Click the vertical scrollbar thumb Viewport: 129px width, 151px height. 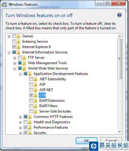tap(120, 59)
